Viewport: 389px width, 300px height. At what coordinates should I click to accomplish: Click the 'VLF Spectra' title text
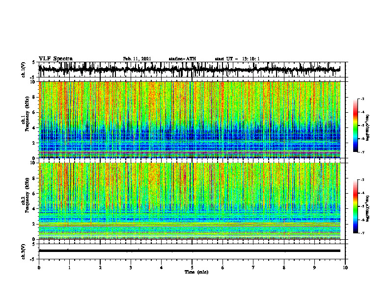click(x=56, y=59)
